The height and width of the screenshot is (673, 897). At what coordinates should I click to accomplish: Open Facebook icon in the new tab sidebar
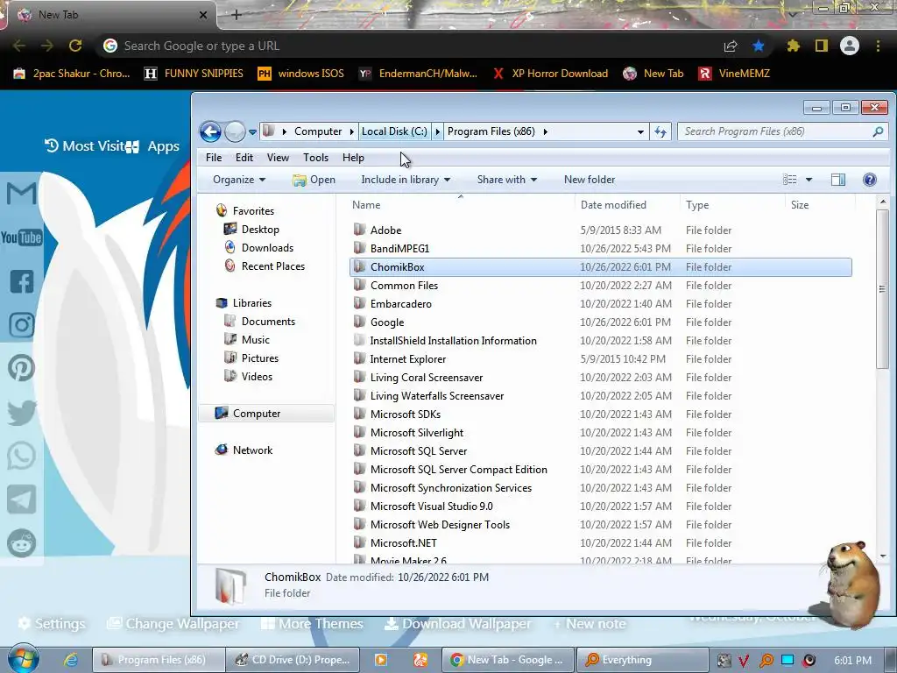point(22,281)
